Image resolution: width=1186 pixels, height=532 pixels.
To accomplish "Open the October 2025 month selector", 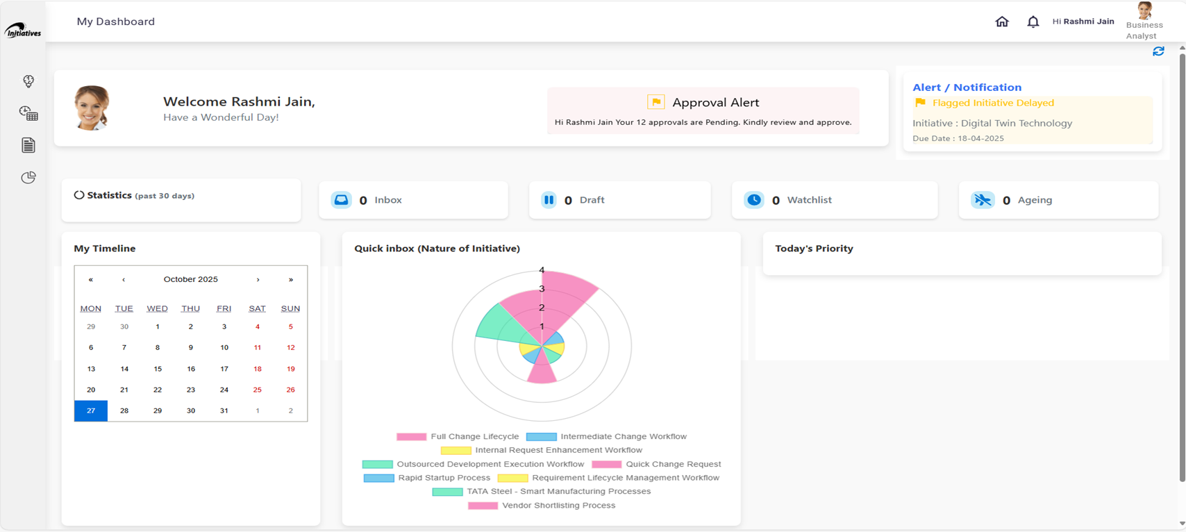I will coord(190,279).
